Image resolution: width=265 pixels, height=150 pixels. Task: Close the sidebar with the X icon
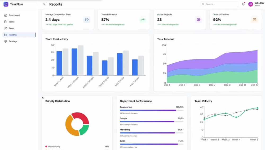[44, 4]
